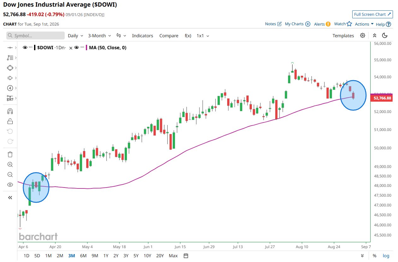Screen dimensions: 398x262
Task: Select the 3M range
Action: click(72, 256)
